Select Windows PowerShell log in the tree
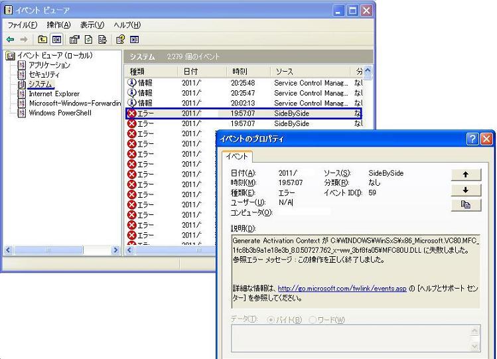The height and width of the screenshot is (359, 497). tap(60, 113)
